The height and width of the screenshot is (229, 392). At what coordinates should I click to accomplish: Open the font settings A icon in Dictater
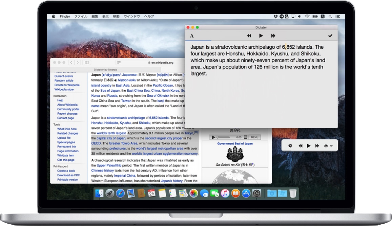coord(192,36)
